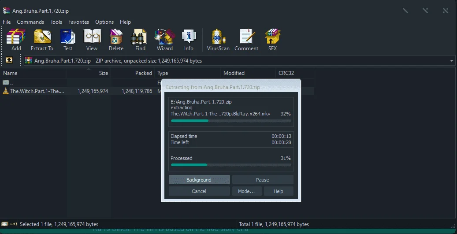Click the parent folder icon row
The height and width of the screenshot is (234, 457).
6,82
